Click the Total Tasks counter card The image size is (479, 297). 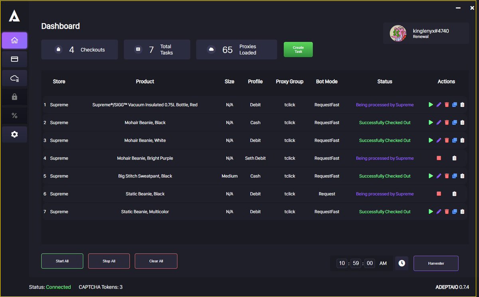(x=157, y=49)
